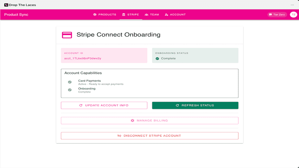Click the Update Account Info button
This screenshot has width=299, height=168.
coord(104,105)
